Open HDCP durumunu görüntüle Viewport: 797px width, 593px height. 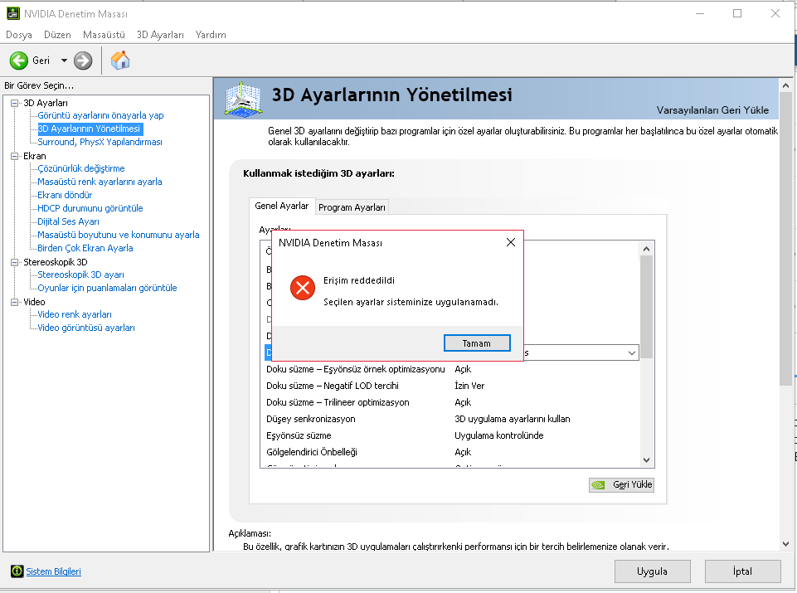click(x=90, y=208)
